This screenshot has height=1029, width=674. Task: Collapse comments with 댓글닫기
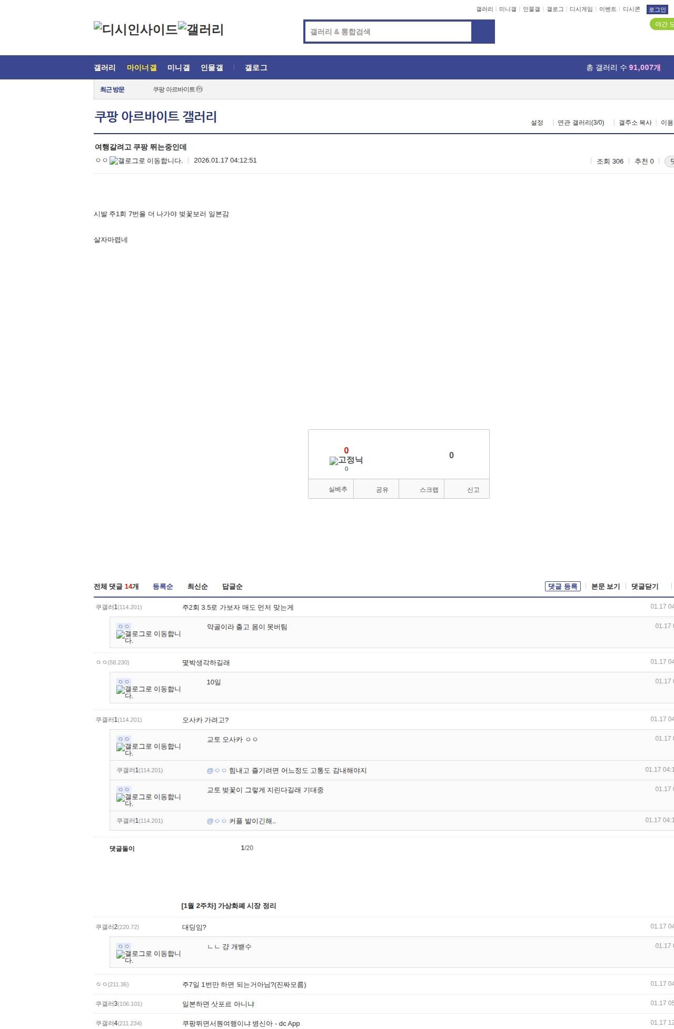click(645, 587)
